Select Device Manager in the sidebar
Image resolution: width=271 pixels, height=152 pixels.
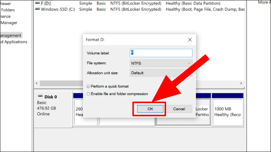(x=9, y=23)
